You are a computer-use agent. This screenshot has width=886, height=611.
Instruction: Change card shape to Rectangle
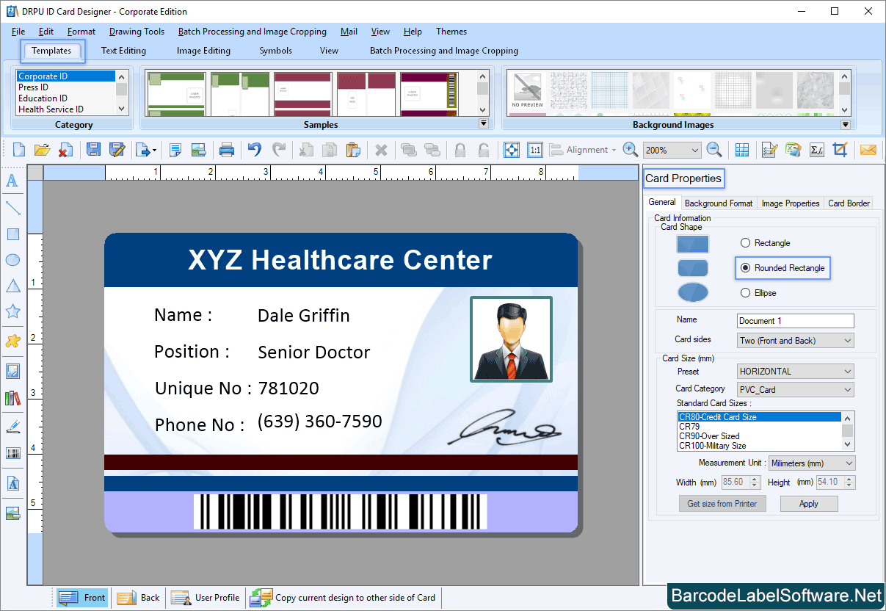tap(745, 242)
